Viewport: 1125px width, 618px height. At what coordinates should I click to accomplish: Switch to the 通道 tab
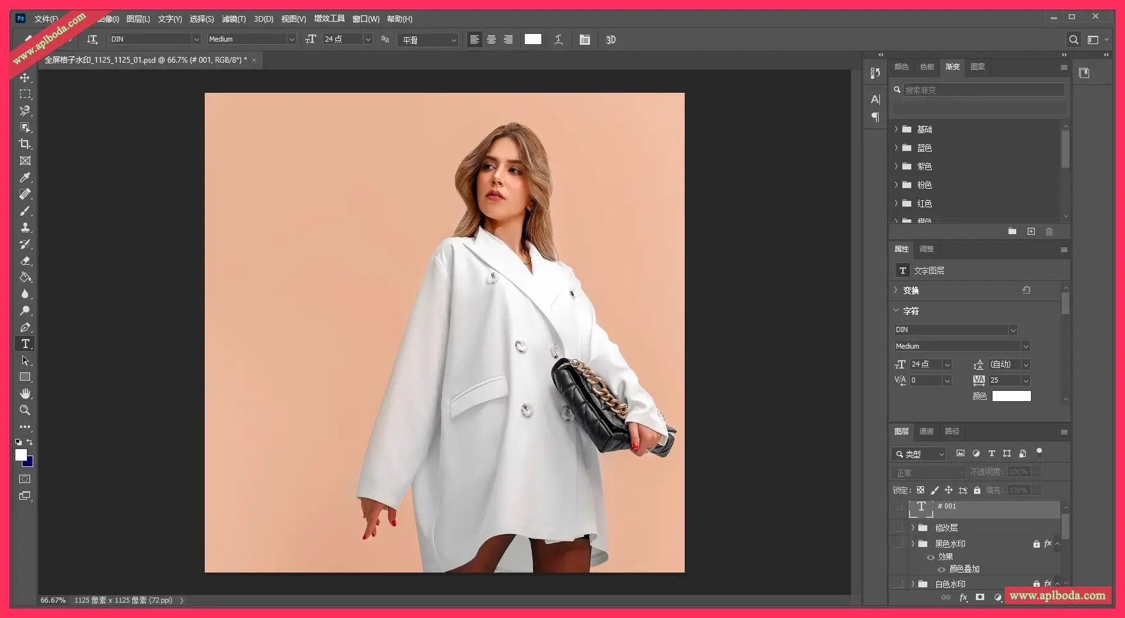tap(926, 431)
